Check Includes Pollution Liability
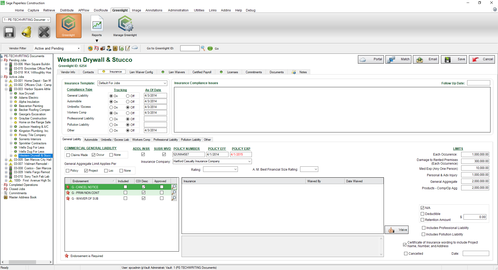Viewport: 498px width, 270px height. (424, 234)
